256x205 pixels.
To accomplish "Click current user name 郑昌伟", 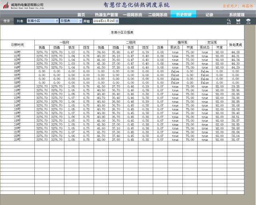I will pyautogui.click(x=247, y=6).
